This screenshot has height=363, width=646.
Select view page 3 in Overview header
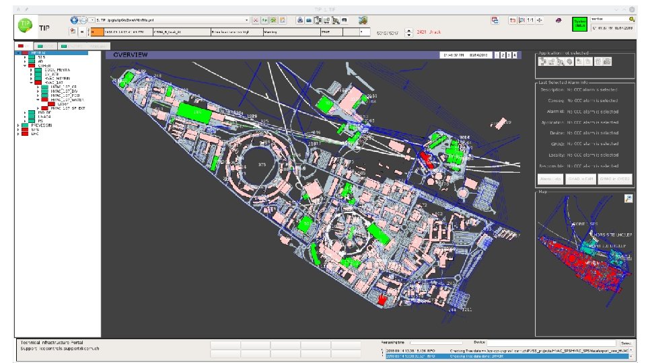pos(509,54)
